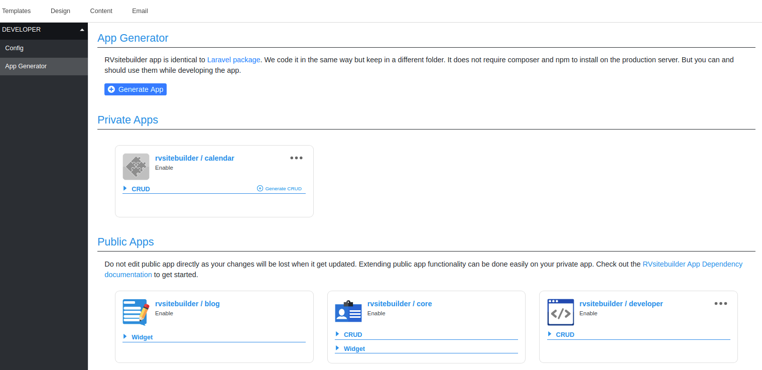The height and width of the screenshot is (370, 762).
Task: Open the rvsitebuilder / blog title link
Action: 187,304
